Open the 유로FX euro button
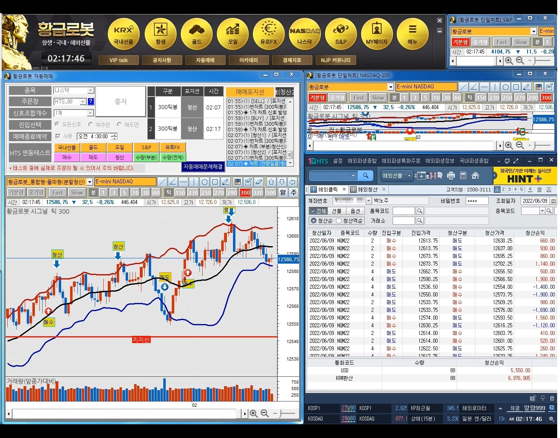The height and width of the screenshot is (438, 560). click(x=269, y=33)
